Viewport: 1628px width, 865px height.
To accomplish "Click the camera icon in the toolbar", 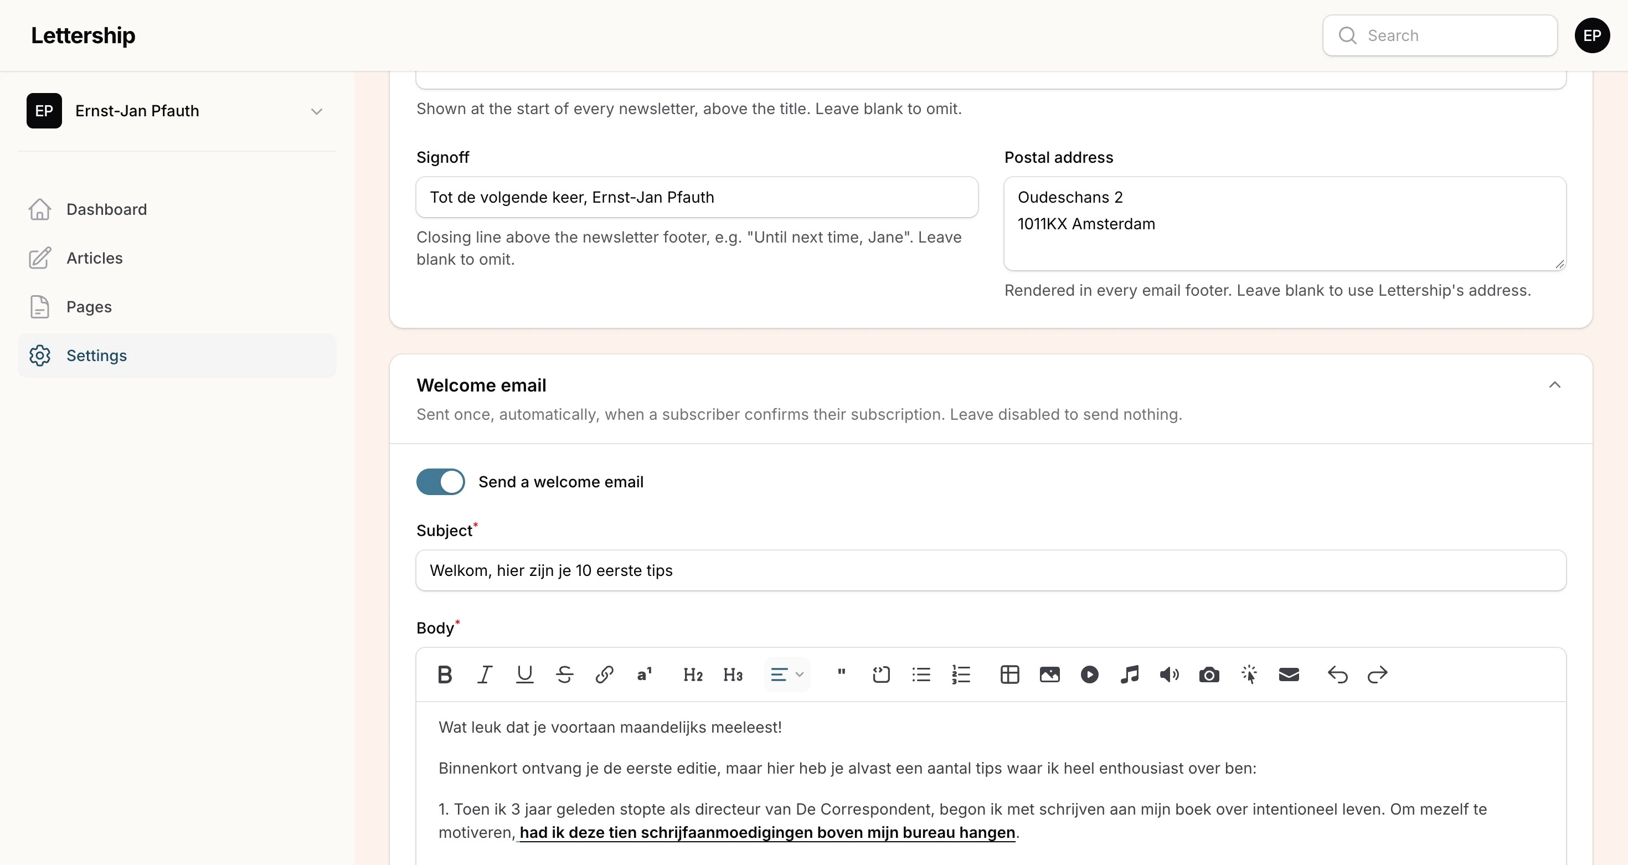I will (1209, 674).
